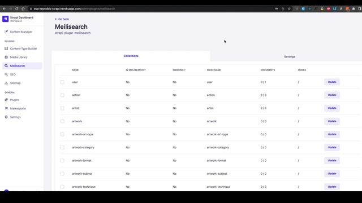The image size is (362, 203).
Task: Click the '0 / 1' documents value for user
Action: [263, 82]
